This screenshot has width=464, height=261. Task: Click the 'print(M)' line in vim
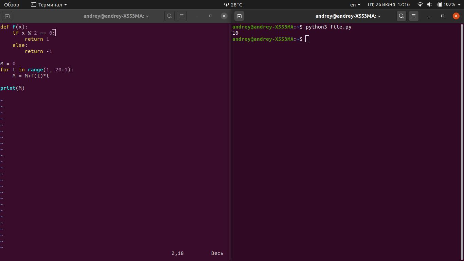(x=13, y=88)
